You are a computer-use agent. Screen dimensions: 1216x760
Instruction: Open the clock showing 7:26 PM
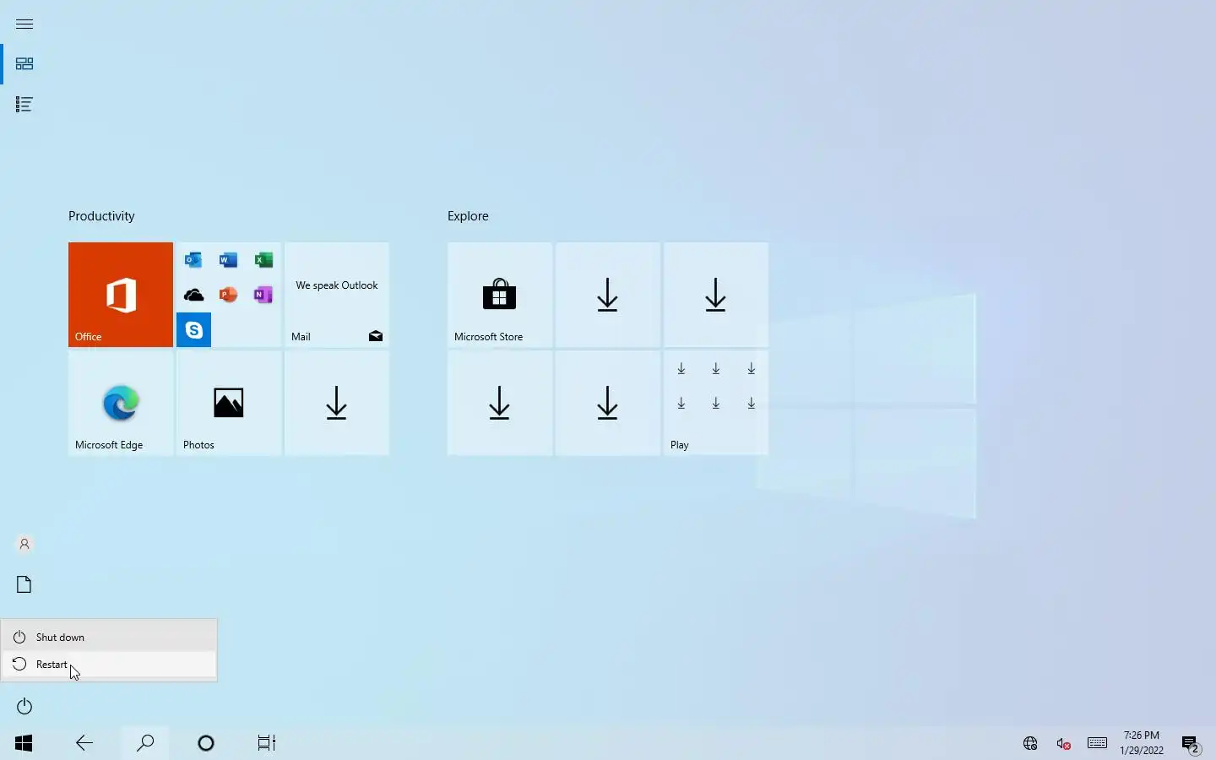click(1142, 743)
